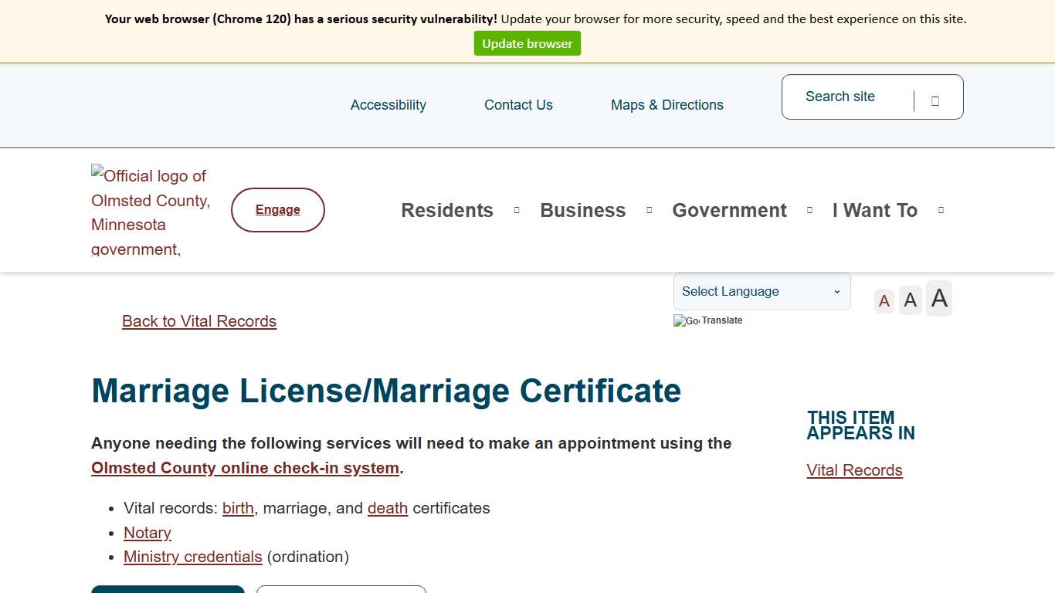Select the medium font size A

pos(910,300)
